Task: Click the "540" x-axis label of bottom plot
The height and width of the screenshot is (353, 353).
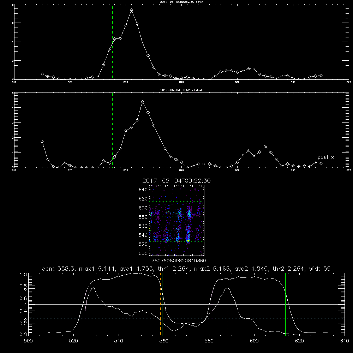Action: pyautogui.click(x=119, y=341)
